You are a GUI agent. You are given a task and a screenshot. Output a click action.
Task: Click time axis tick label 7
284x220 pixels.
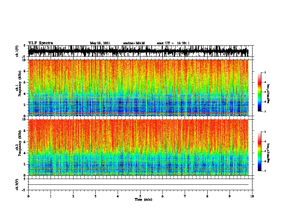[185, 196]
